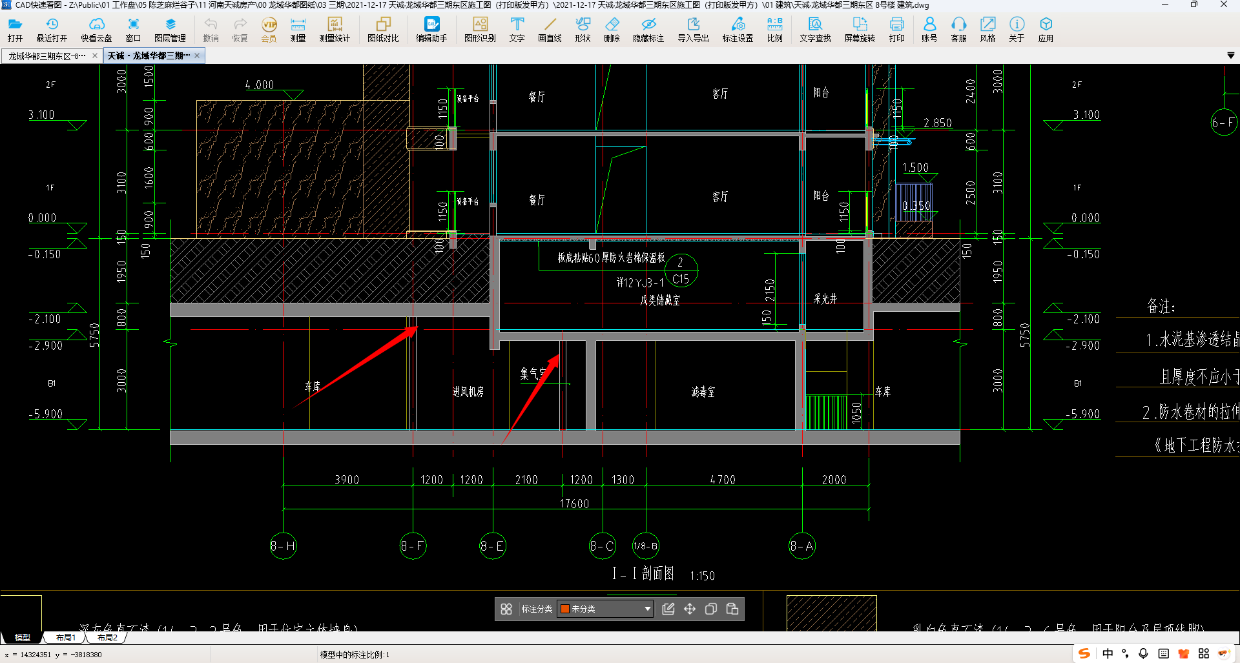This screenshot has width=1240, height=663.
Task: Start shape recognition (图形识别)
Action: coord(480,30)
